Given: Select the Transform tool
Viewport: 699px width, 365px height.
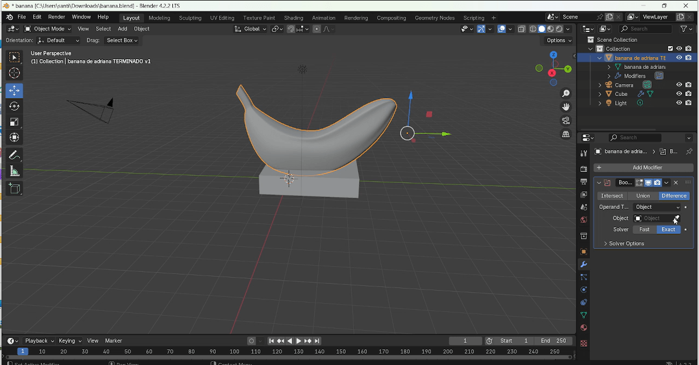Looking at the screenshot, I should click(x=14, y=138).
